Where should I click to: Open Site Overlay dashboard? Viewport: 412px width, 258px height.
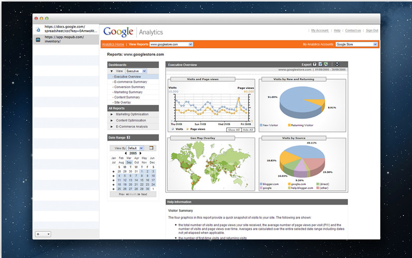[123, 103]
